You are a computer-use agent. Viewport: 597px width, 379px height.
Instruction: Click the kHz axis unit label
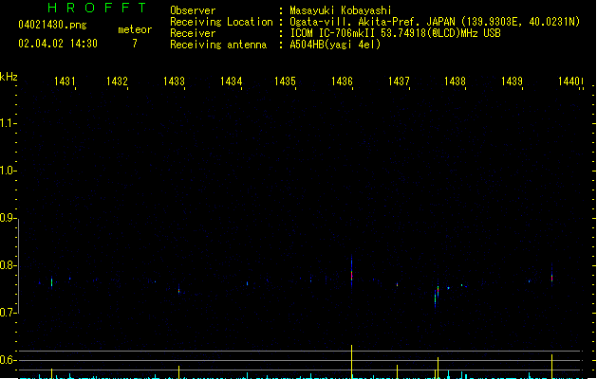(9, 77)
